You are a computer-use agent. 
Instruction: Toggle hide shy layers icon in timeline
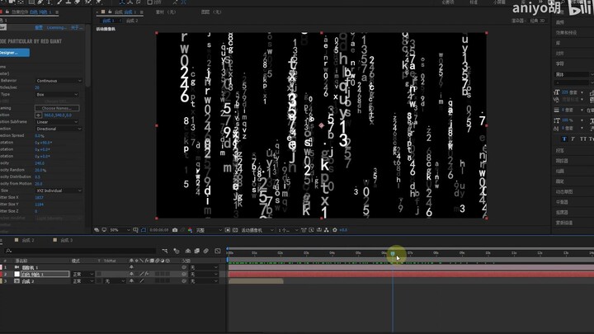[x=188, y=251]
